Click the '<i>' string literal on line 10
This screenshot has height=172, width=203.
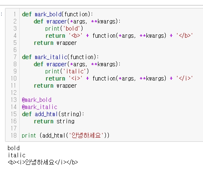[75, 78]
